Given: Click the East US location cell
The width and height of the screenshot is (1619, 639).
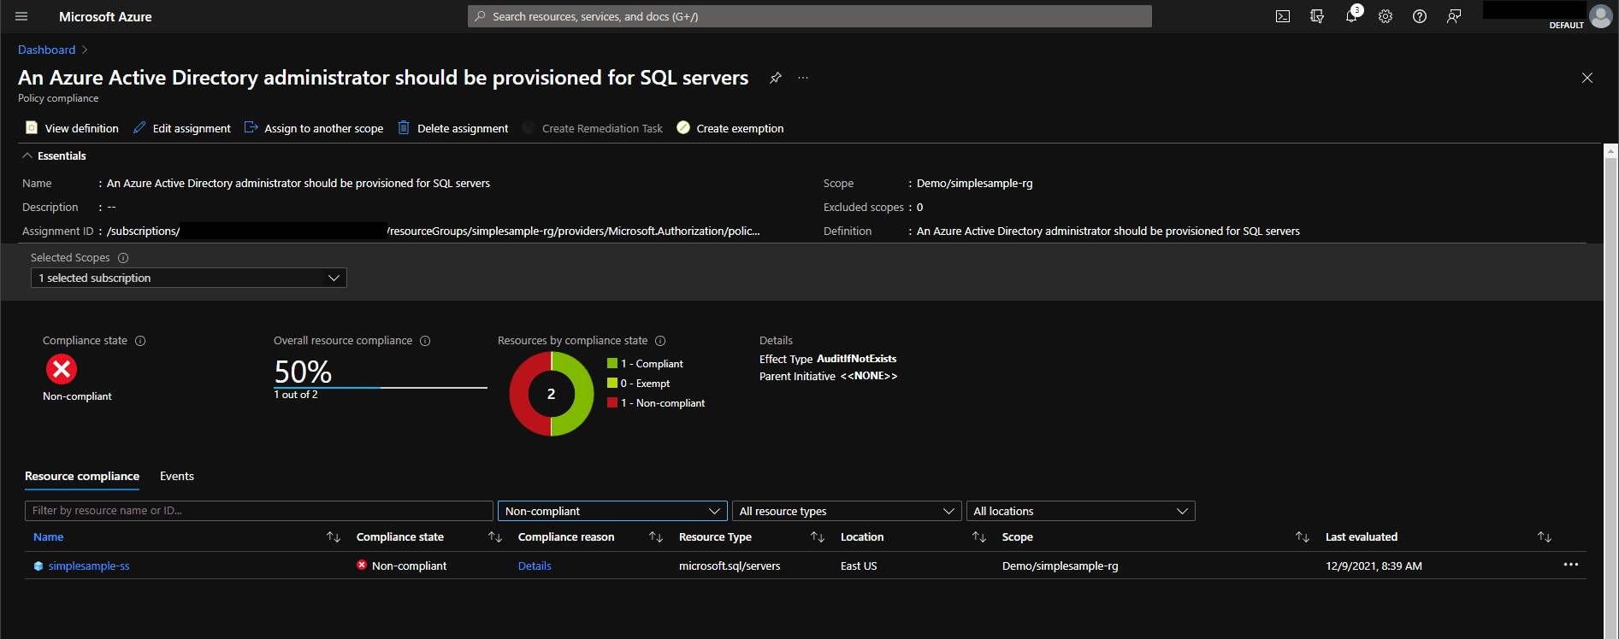Looking at the screenshot, I should 859,566.
